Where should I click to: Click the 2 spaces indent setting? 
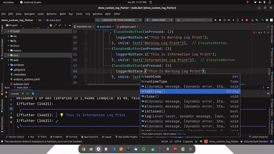tap(188, 142)
